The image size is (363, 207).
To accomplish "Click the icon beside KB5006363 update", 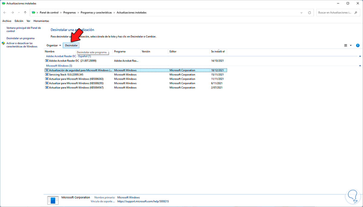I will click(47, 79).
